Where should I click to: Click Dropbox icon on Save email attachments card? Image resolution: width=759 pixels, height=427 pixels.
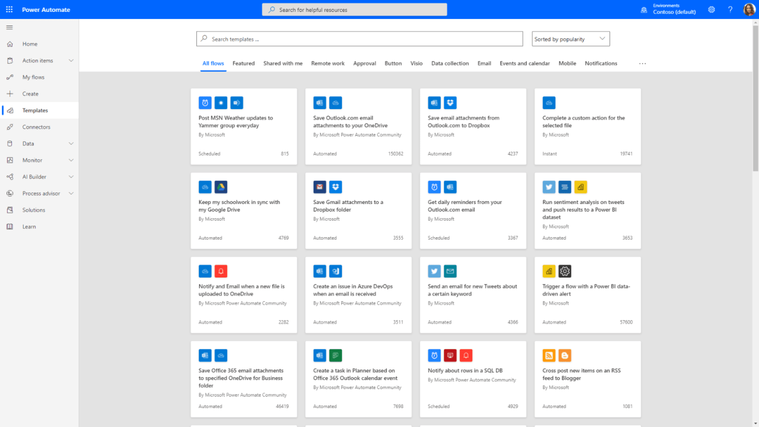450,103
